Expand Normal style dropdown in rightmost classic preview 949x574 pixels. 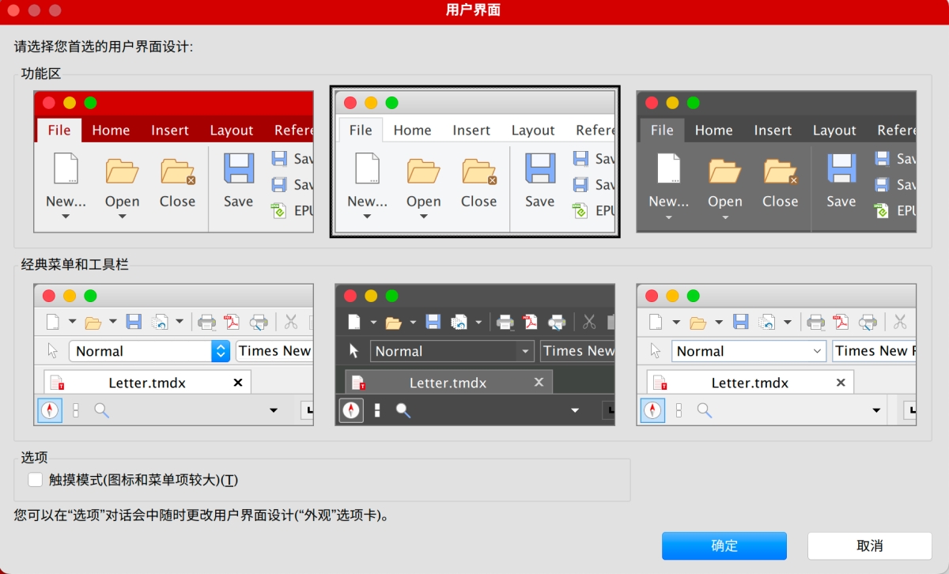pyautogui.click(x=818, y=351)
